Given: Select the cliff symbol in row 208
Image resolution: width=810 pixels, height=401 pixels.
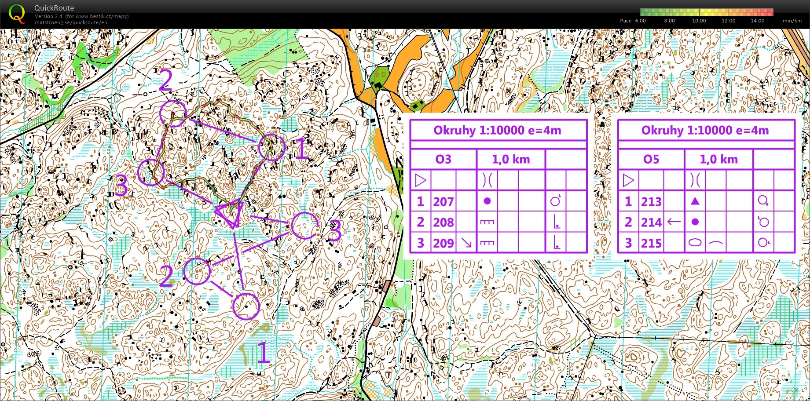Looking at the screenshot, I should click(487, 222).
